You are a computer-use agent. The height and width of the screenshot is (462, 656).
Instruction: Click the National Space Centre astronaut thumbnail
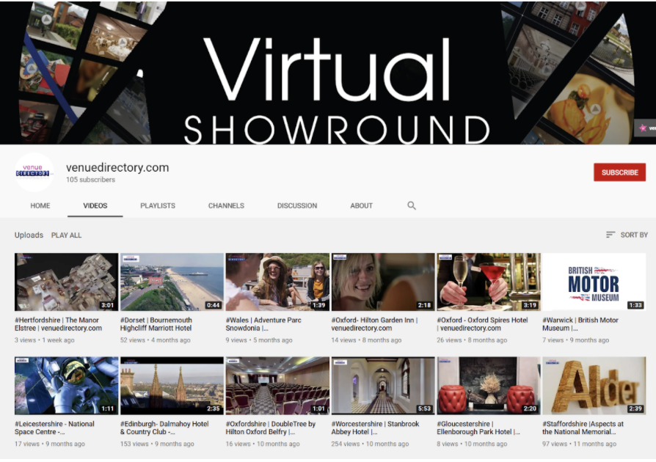click(x=66, y=386)
